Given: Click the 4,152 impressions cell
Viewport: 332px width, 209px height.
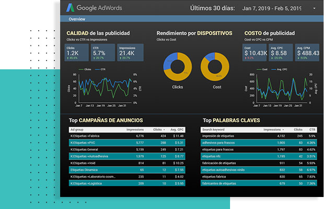Looking at the screenshot, I should tap(281, 136).
